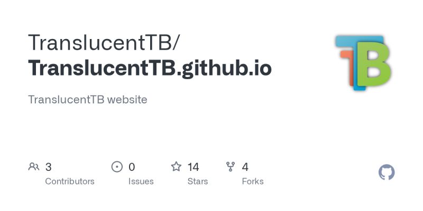Select the TranslucentTB website description text
This screenshot has width=423, height=211.
click(88, 100)
